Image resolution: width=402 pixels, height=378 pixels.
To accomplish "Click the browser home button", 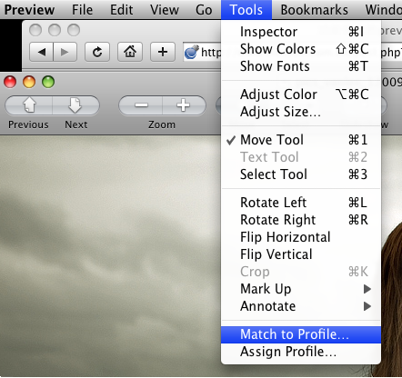I will tap(130, 52).
